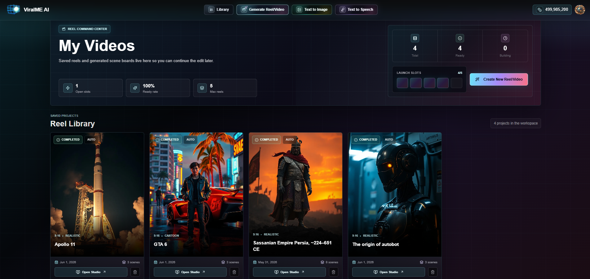Screen dimensions: 590x279
Task: Click the Apollo 11 title text
Action: [65, 244]
